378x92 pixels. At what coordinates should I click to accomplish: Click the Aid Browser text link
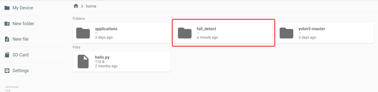coord(12,87)
